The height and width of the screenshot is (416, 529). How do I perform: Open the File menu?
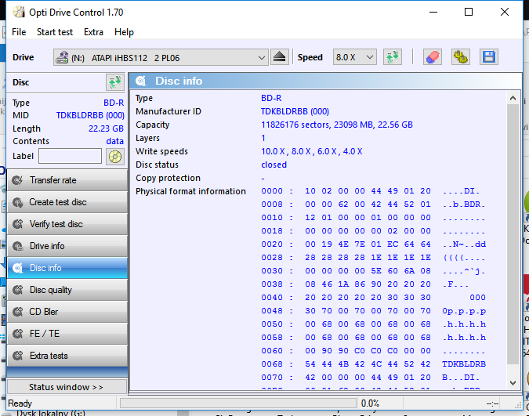19,32
